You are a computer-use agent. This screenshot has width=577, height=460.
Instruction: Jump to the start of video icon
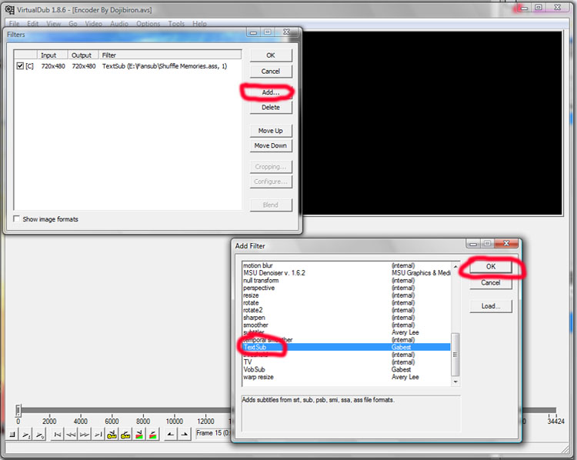[x=58, y=435]
